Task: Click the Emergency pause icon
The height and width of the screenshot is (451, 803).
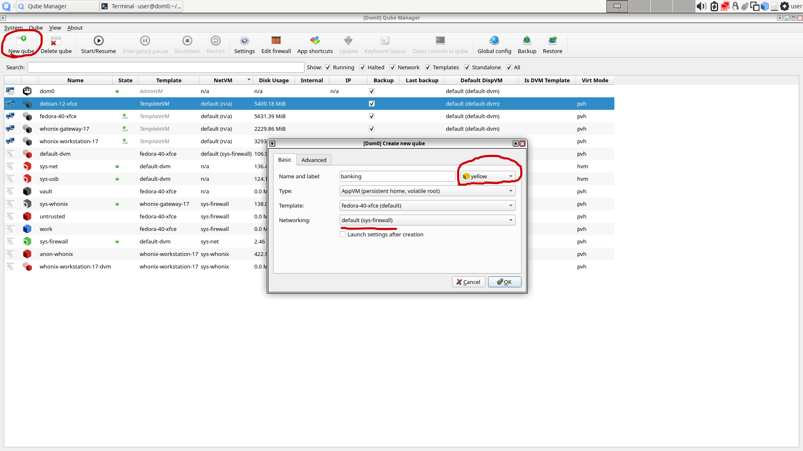Action: (x=145, y=41)
